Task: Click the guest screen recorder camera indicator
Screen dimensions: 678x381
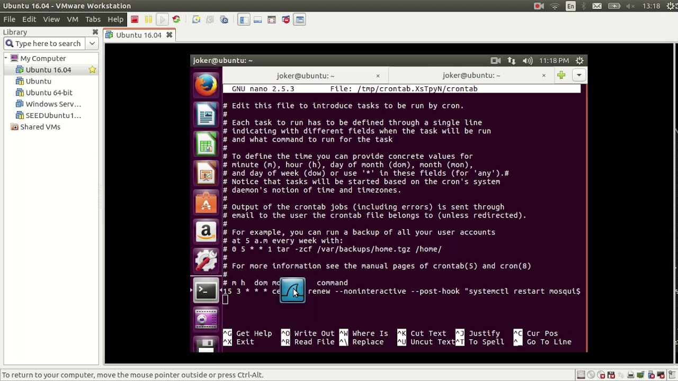Action: coord(496,60)
